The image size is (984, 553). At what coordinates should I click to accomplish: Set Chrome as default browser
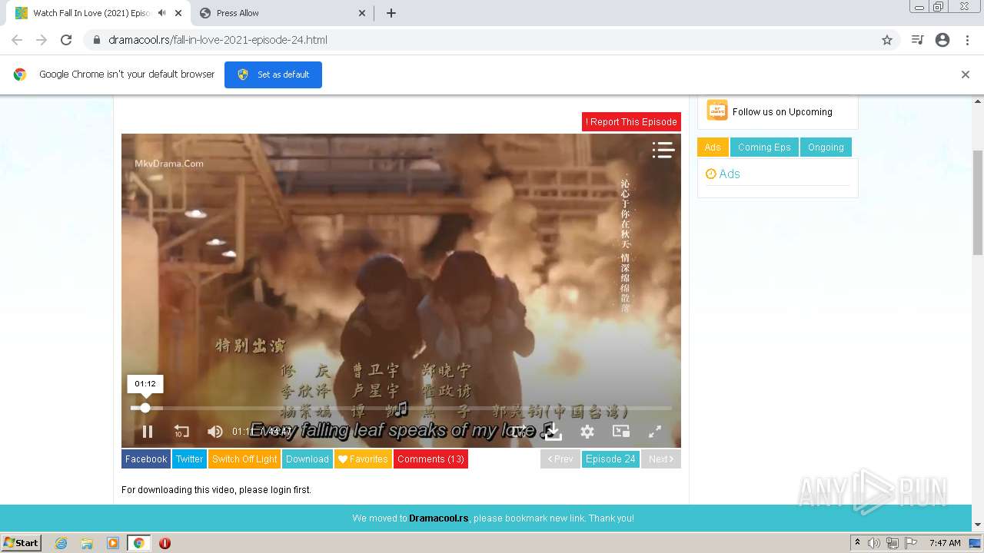(x=273, y=75)
